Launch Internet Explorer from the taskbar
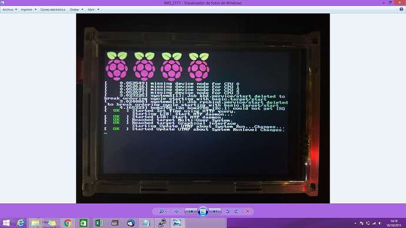This screenshot has width=406, height=228. pos(21,223)
